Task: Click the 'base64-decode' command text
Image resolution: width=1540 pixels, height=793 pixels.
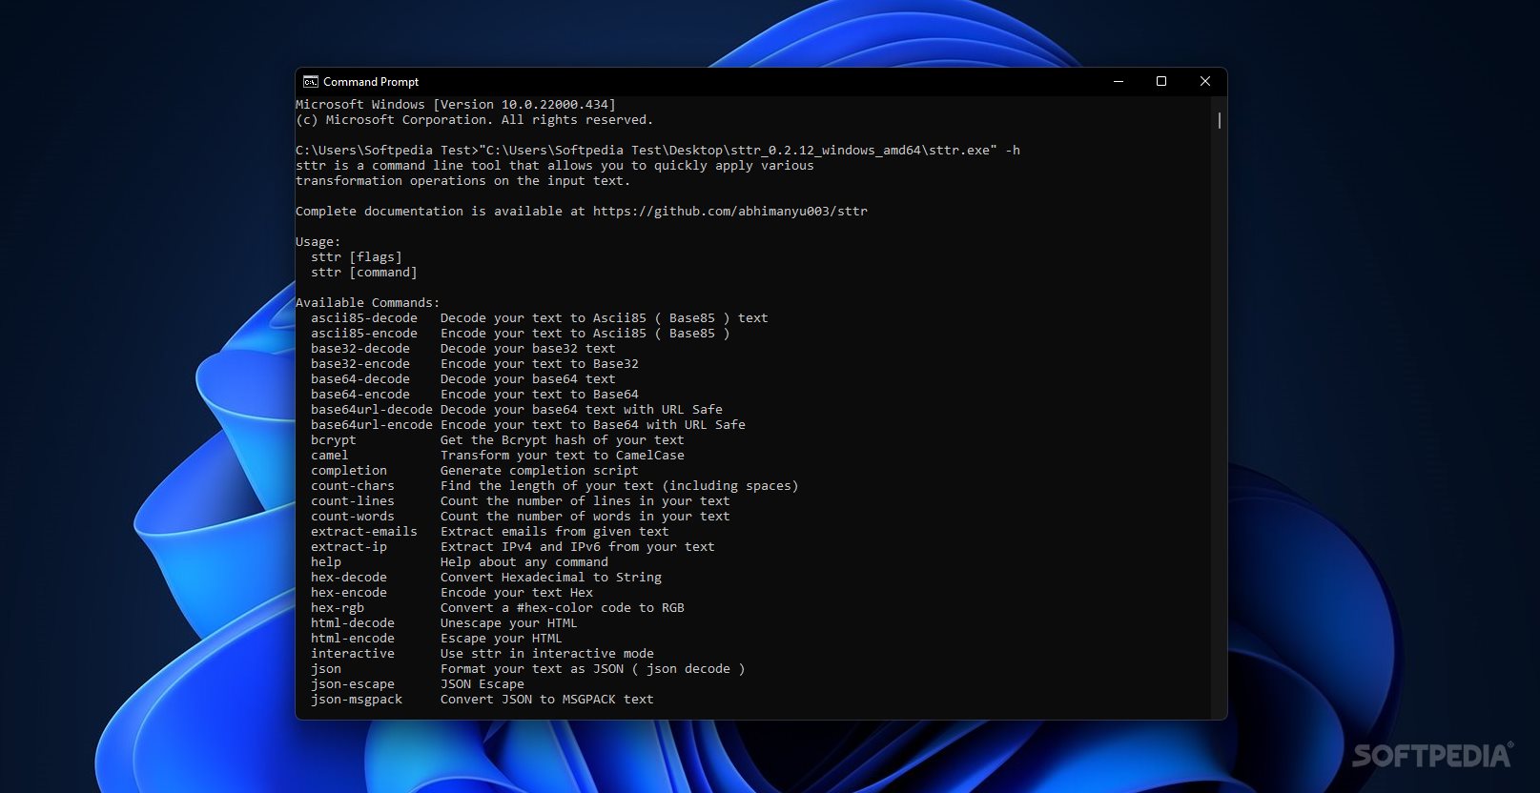Action: [360, 379]
